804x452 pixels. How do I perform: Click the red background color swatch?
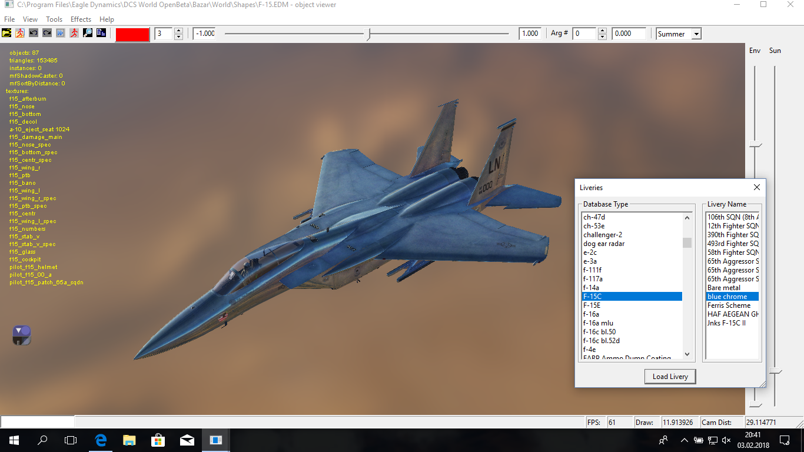click(132, 34)
